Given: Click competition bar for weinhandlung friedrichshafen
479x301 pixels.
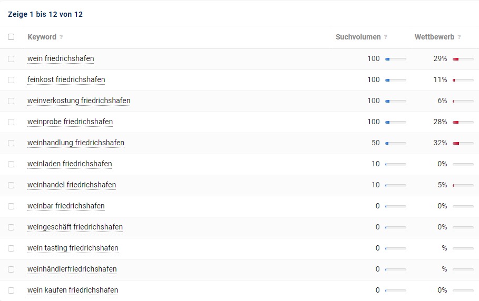Looking at the screenshot, I should [x=463, y=143].
